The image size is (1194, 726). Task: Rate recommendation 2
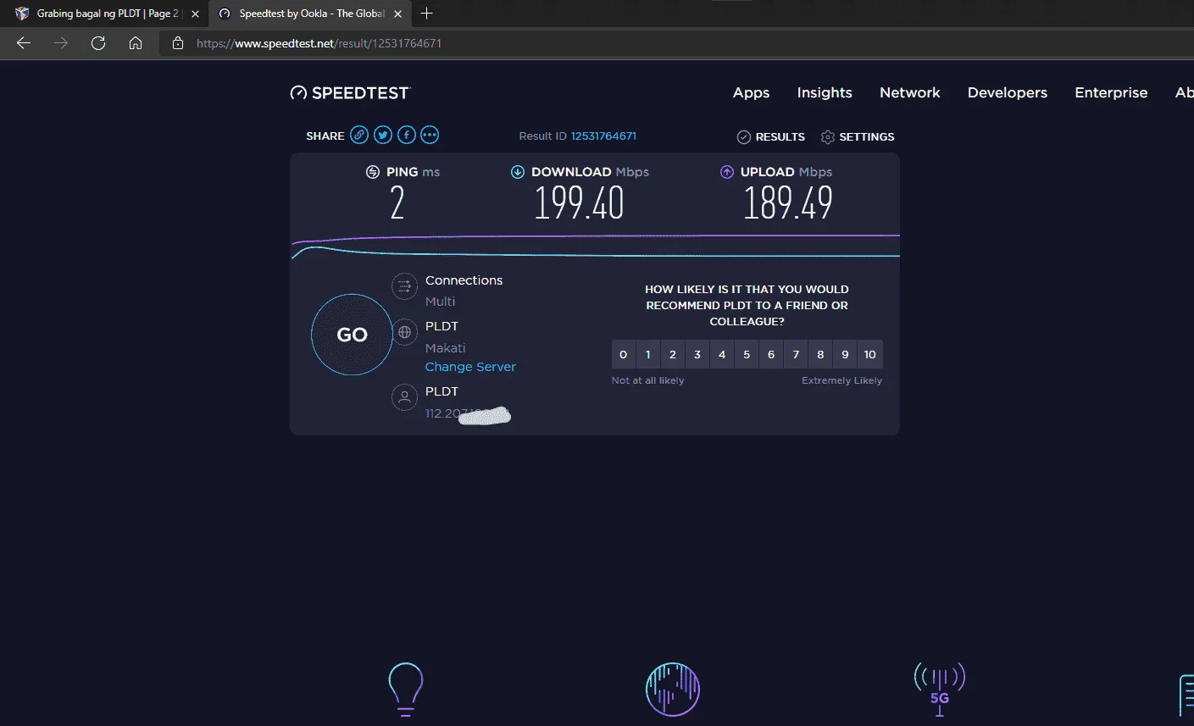click(x=673, y=354)
